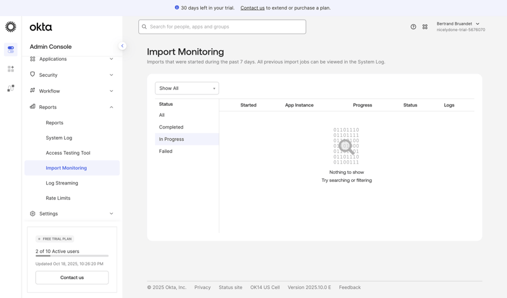Click the Status column header in table
Image resolution: width=507 pixels, height=298 pixels.
[x=410, y=105]
